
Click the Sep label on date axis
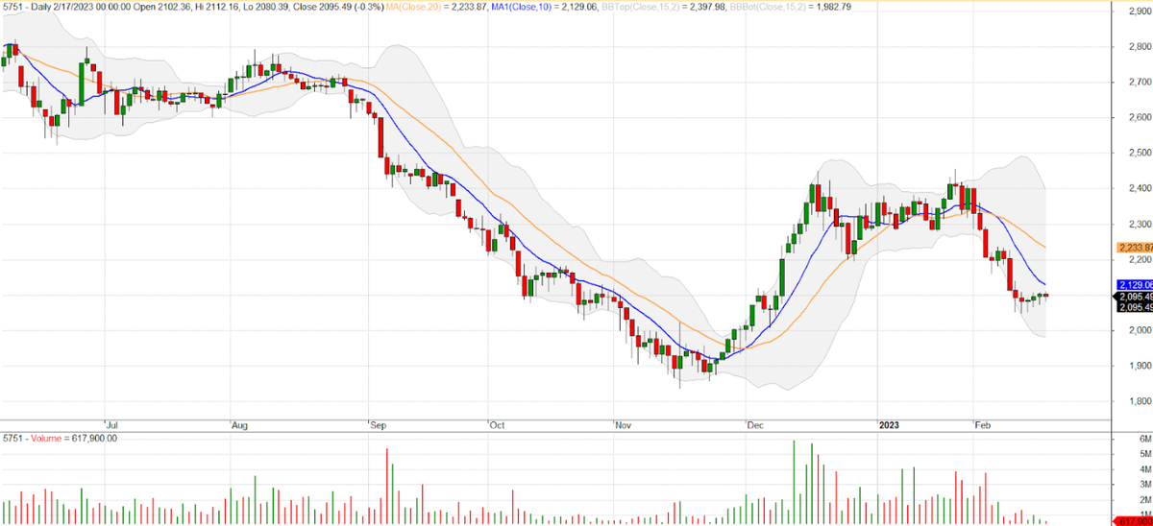pyautogui.click(x=377, y=423)
